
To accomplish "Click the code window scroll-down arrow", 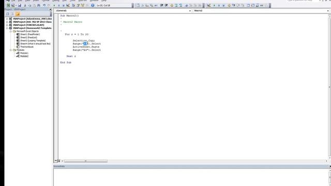I will [x=329, y=158].
